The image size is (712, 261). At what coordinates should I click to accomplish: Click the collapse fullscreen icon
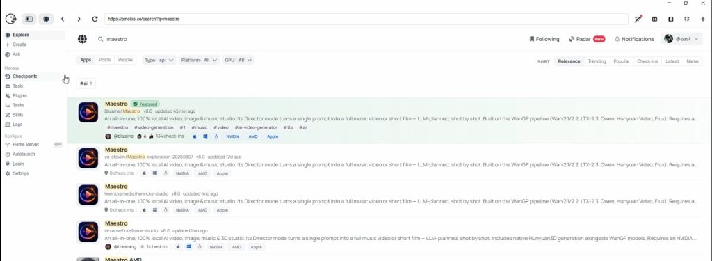pyautogui.click(x=686, y=19)
